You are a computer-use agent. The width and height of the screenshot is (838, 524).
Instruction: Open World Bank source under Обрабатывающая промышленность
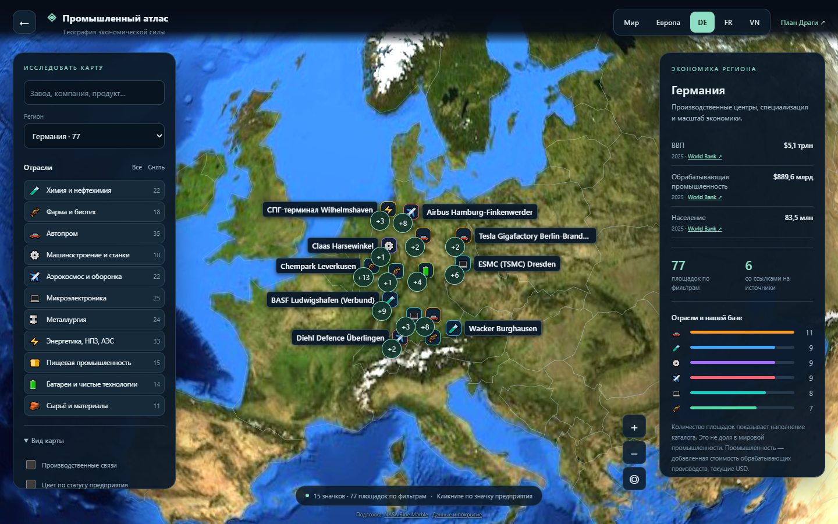705,197
